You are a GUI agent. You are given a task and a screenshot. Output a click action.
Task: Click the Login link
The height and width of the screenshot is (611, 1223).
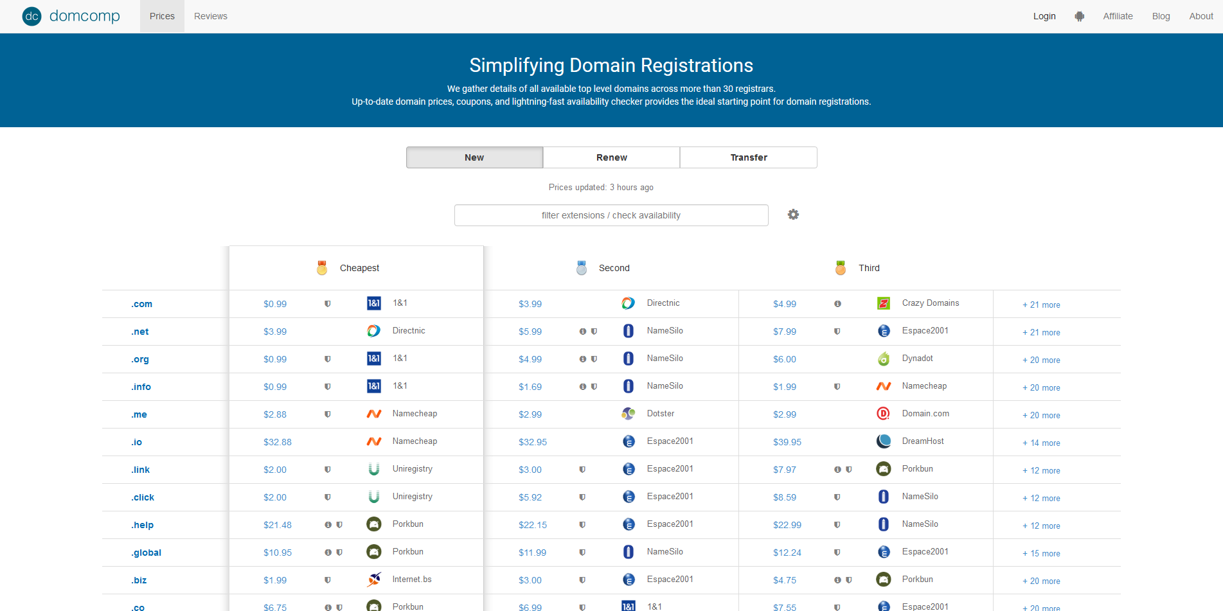pyautogui.click(x=1044, y=16)
